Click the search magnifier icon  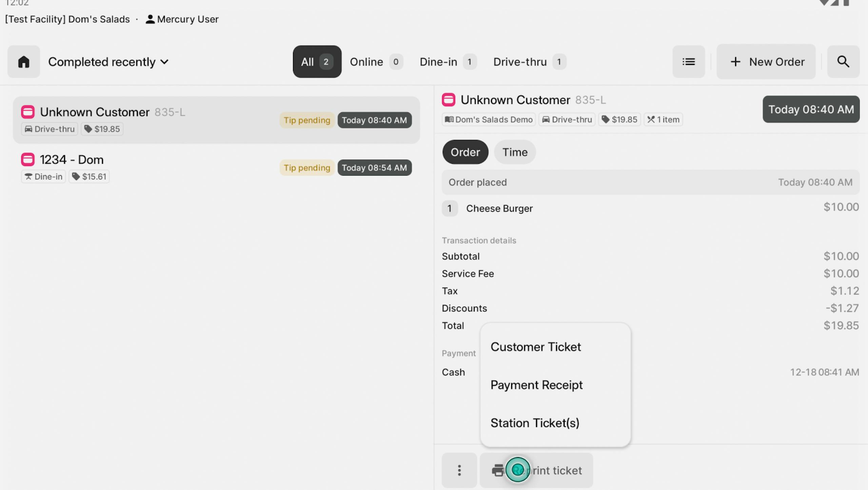pyautogui.click(x=843, y=62)
